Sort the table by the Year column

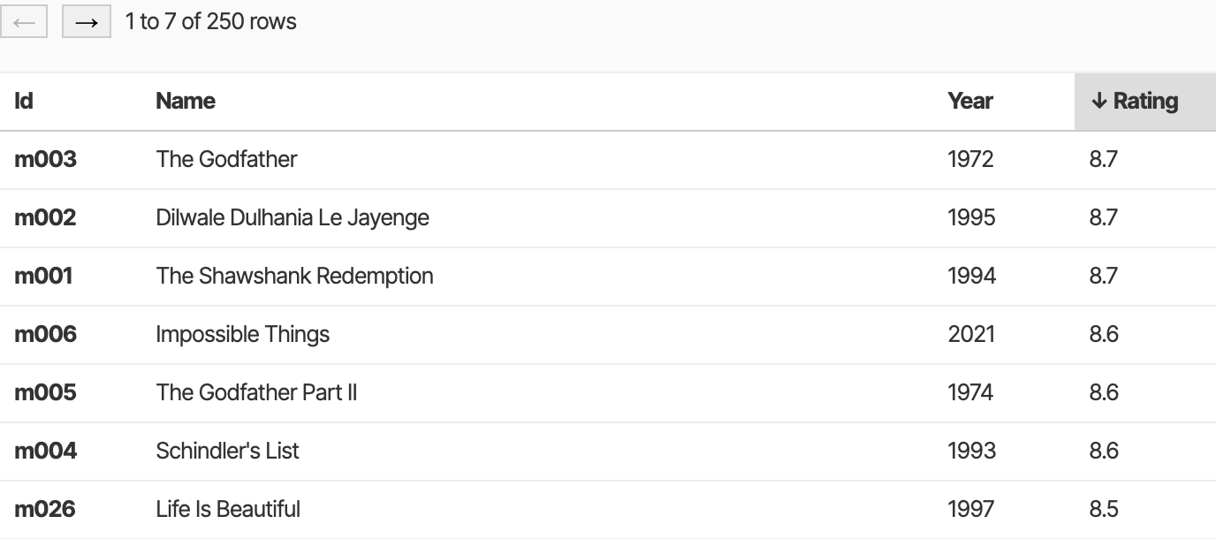click(x=969, y=101)
